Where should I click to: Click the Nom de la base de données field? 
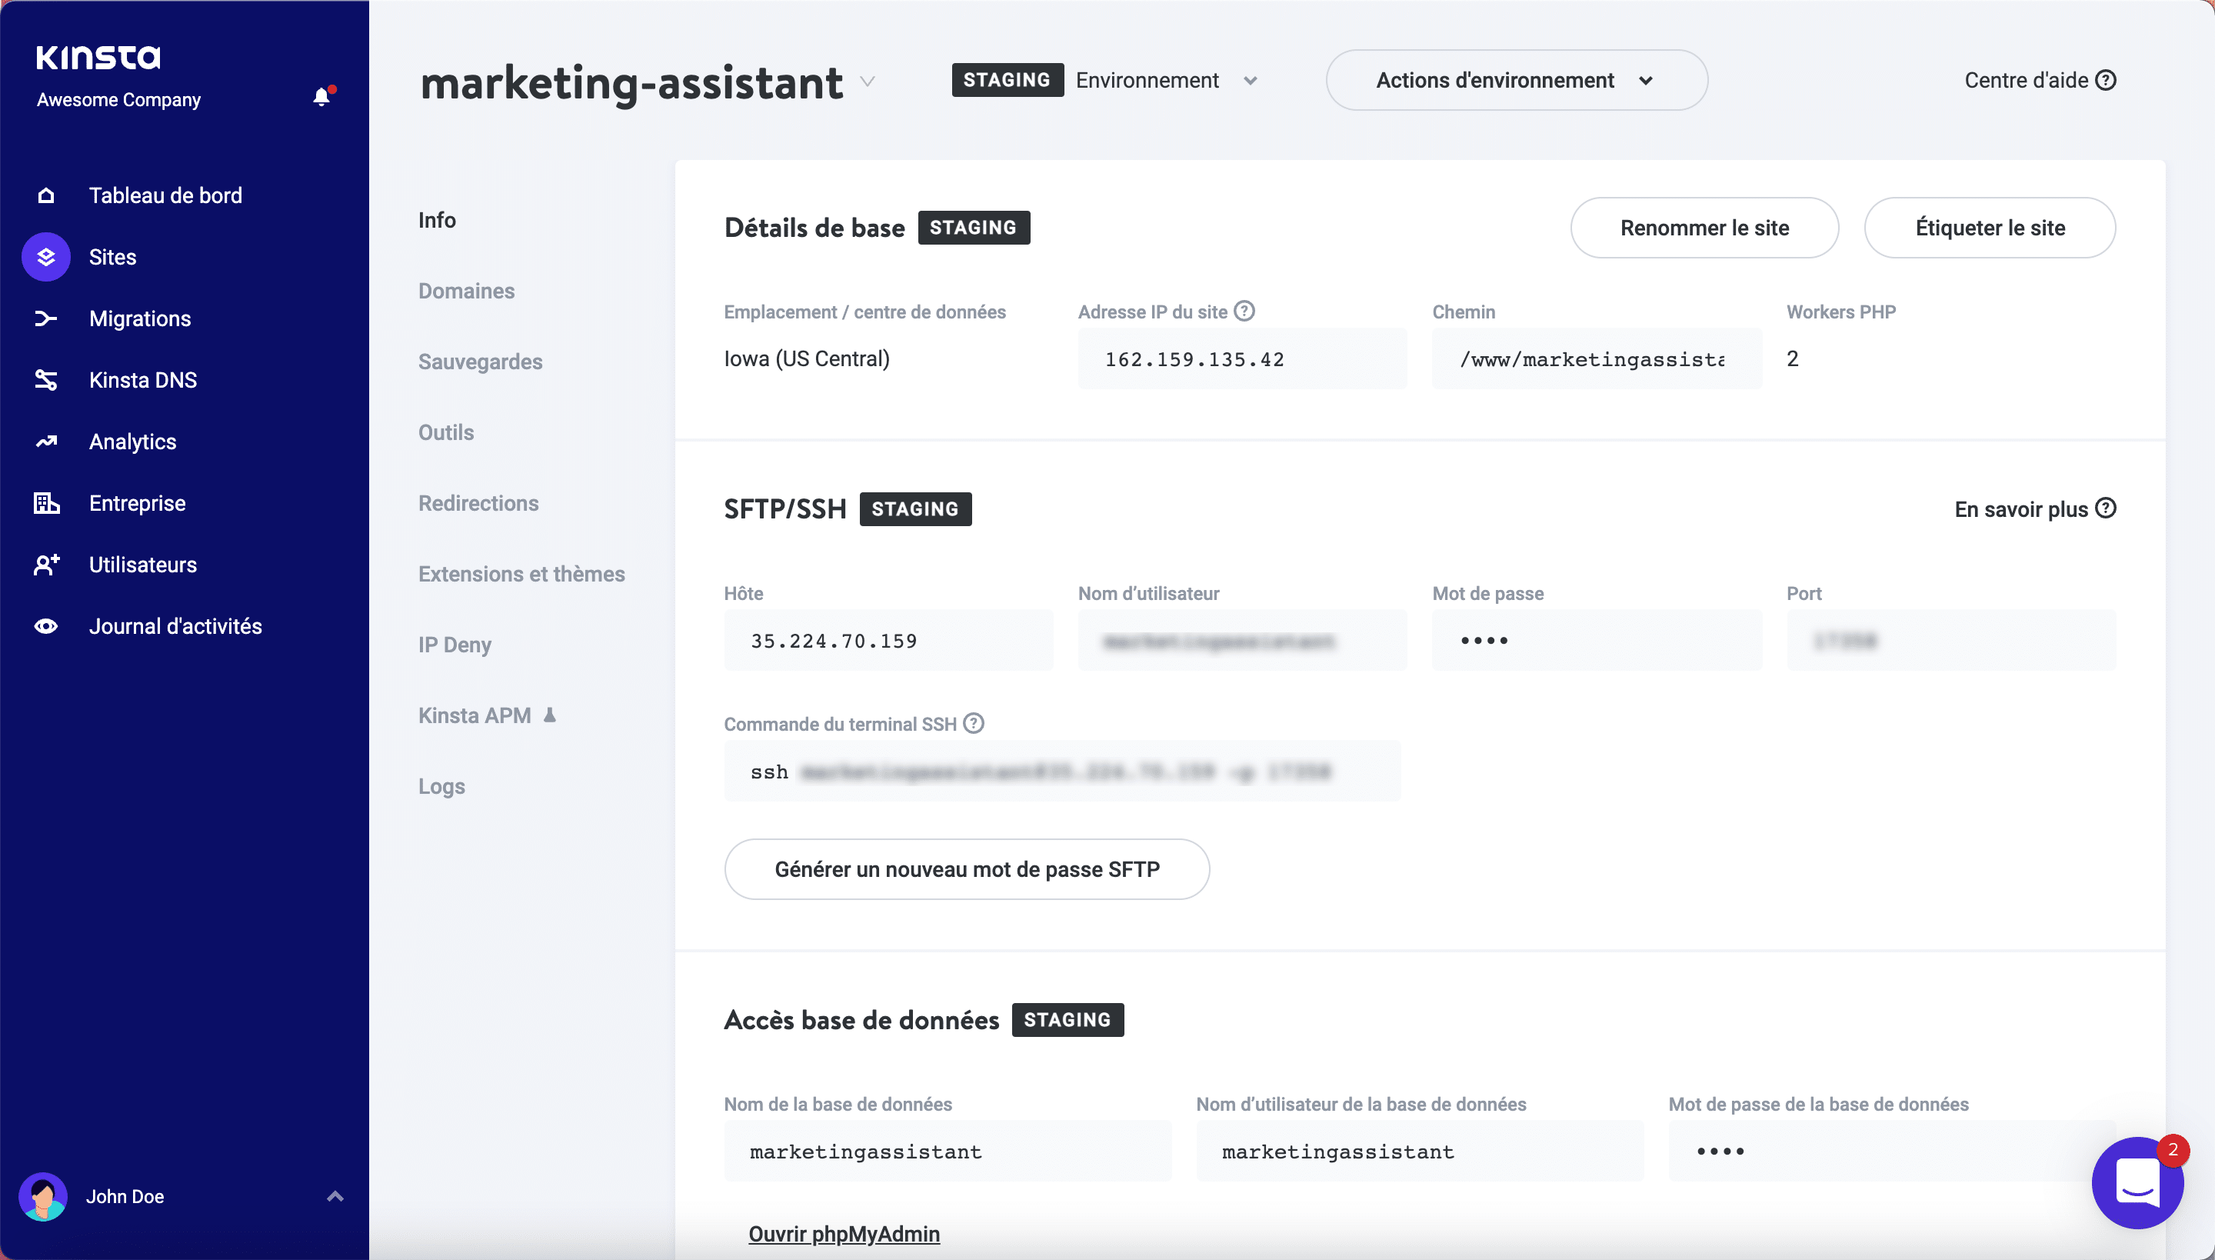(948, 1151)
